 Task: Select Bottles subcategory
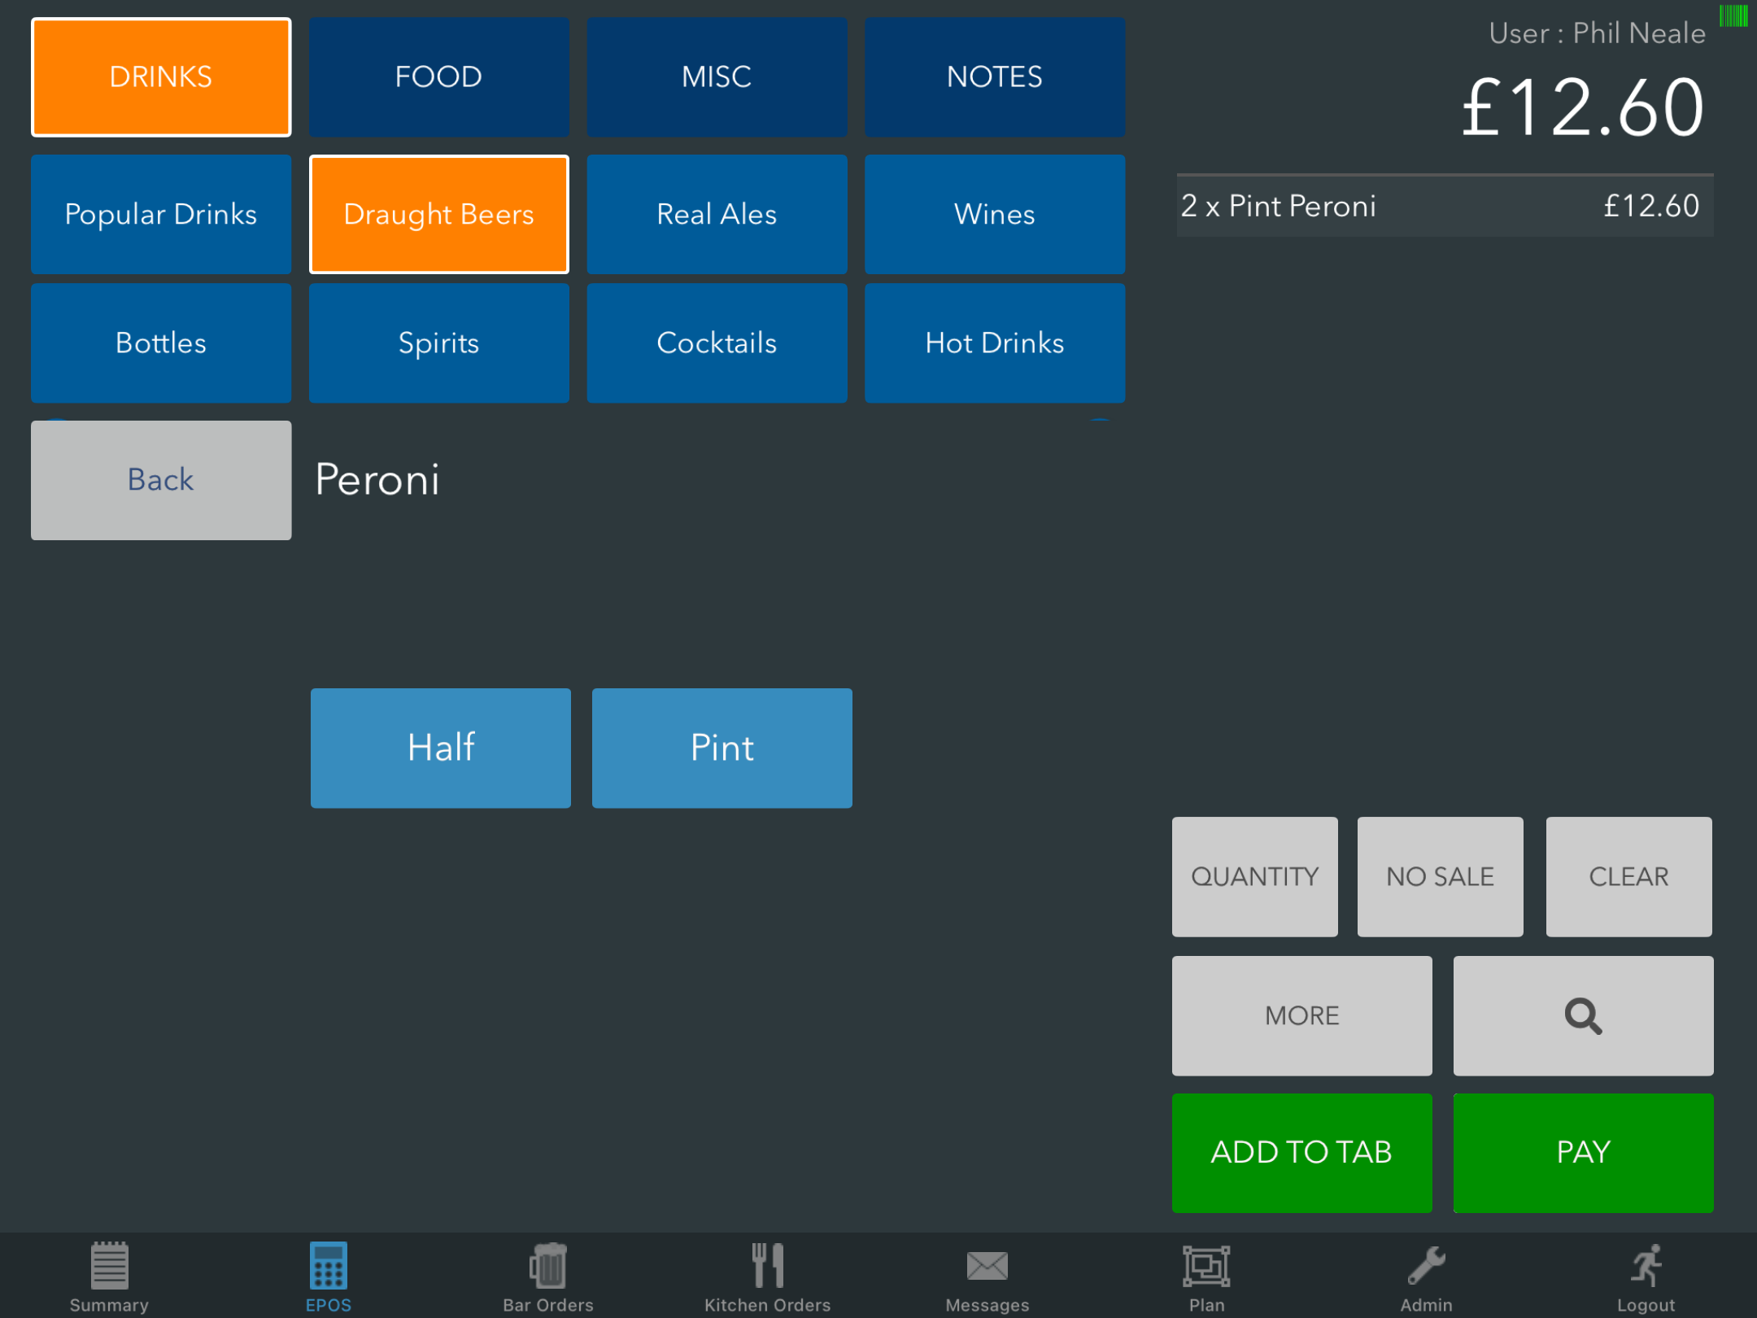pyautogui.click(x=161, y=343)
